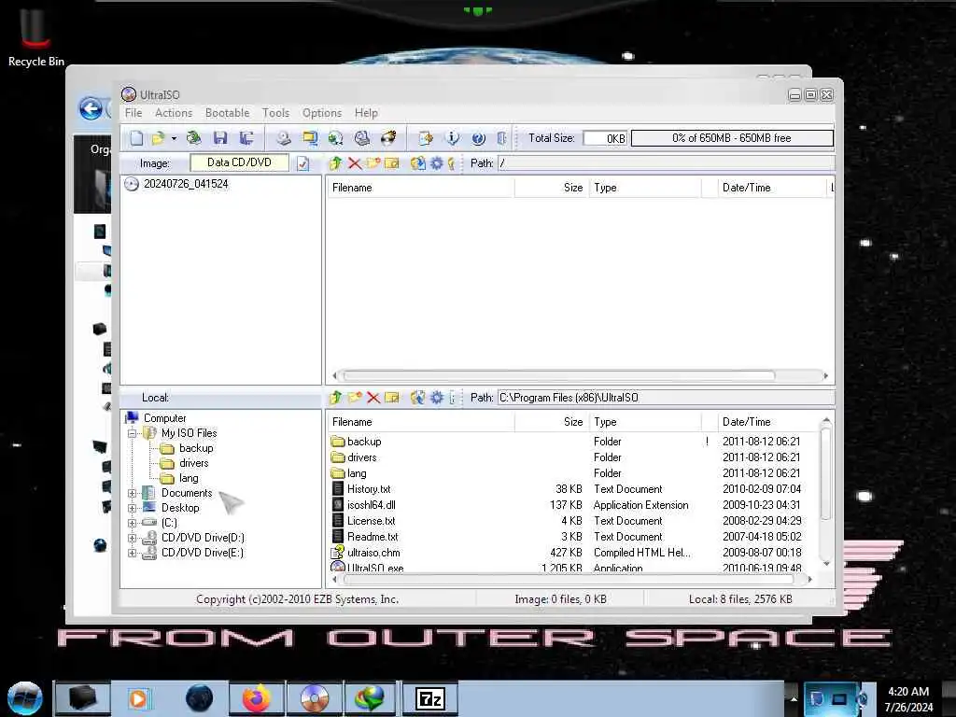Select the backup folder in the Local tree
The height and width of the screenshot is (717, 956).
pyautogui.click(x=196, y=448)
